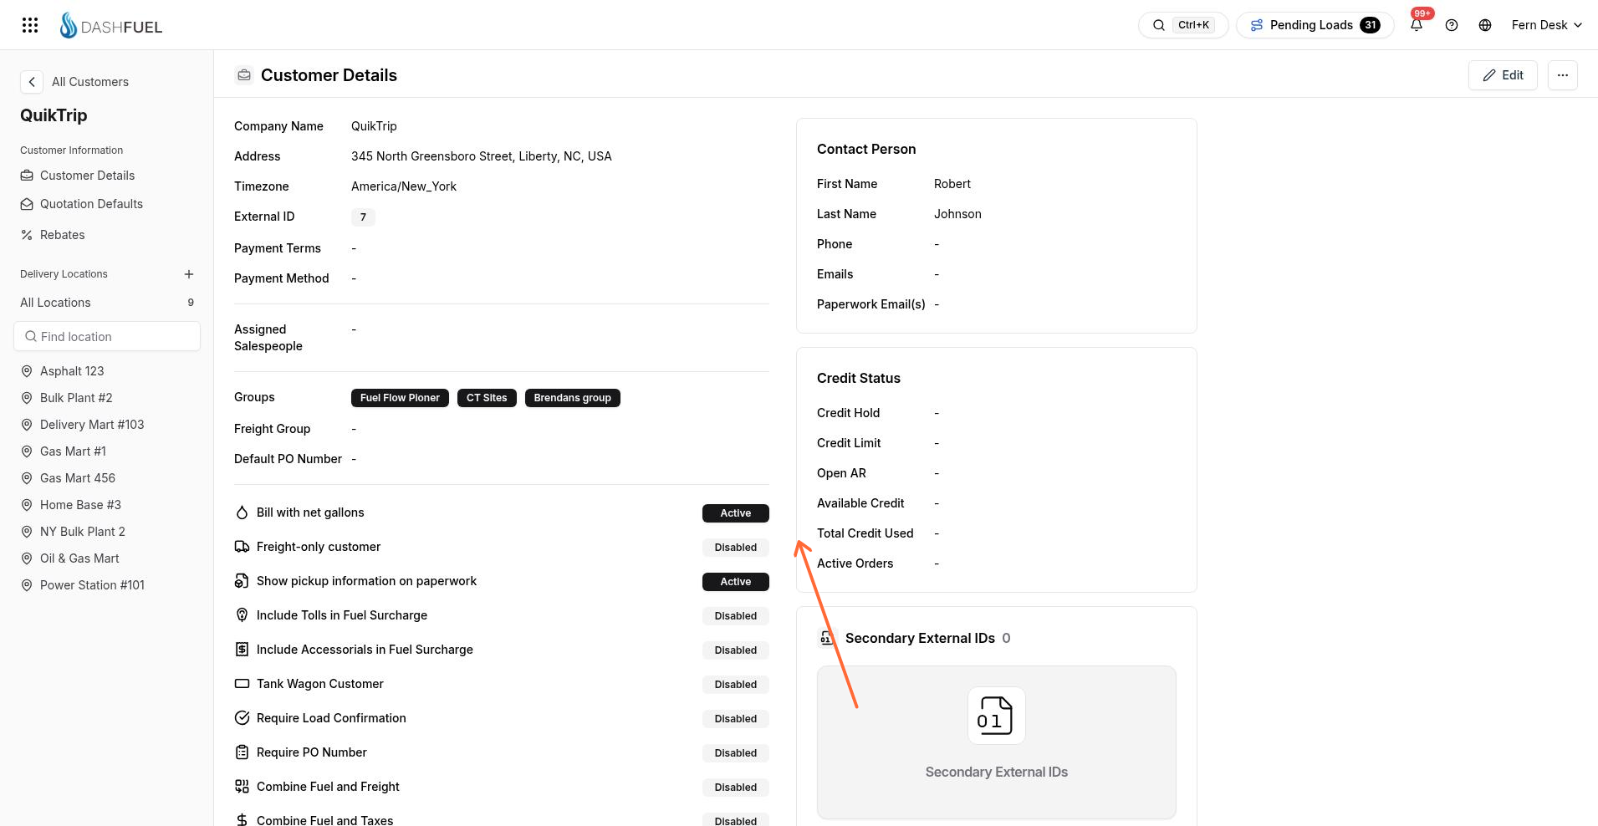Image resolution: width=1598 pixels, height=826 pixels.
Task: Click the large 01 file icon
Action: tap(996, 716)
